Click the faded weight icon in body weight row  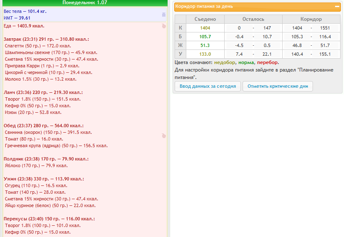pos(164,15)
